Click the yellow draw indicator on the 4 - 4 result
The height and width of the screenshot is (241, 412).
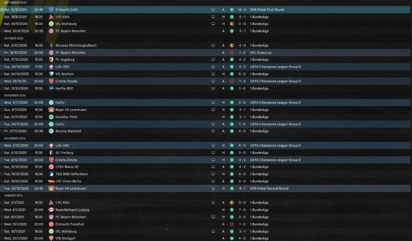232,45
